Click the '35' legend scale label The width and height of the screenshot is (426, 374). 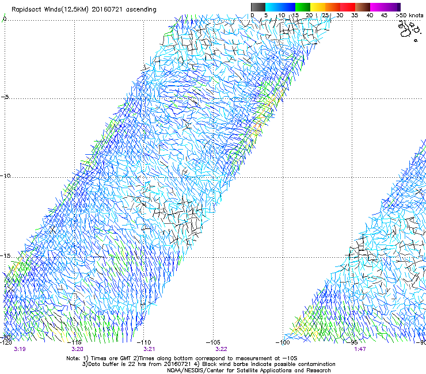[355, 16]
